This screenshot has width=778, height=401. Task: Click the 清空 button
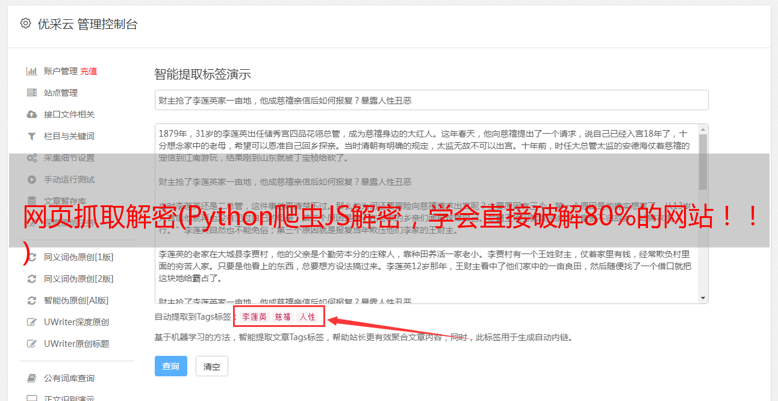(x=212, y=366)
